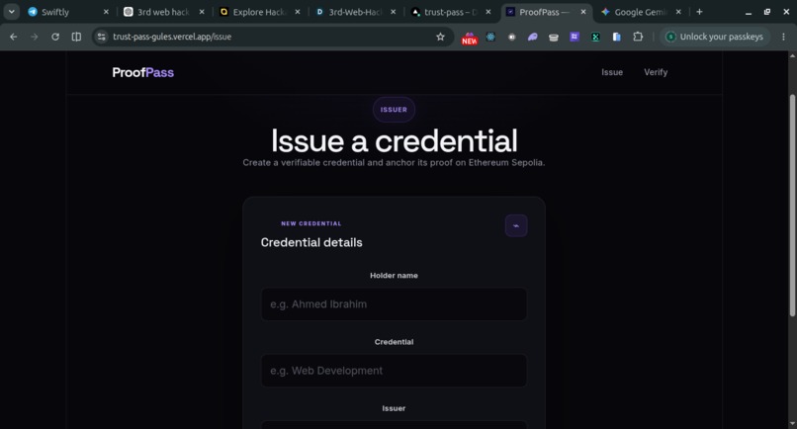Open site information icon in address bar
Image resolution: width=797 pixels, height=429 pixels.
pos(102,37)
